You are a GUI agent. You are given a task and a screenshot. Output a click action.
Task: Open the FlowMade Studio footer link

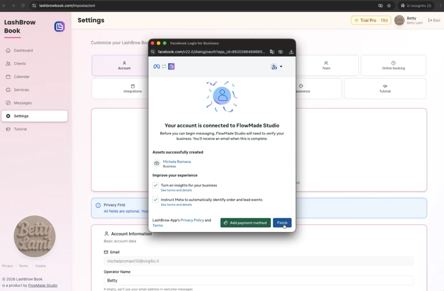[x=43, y=286]
